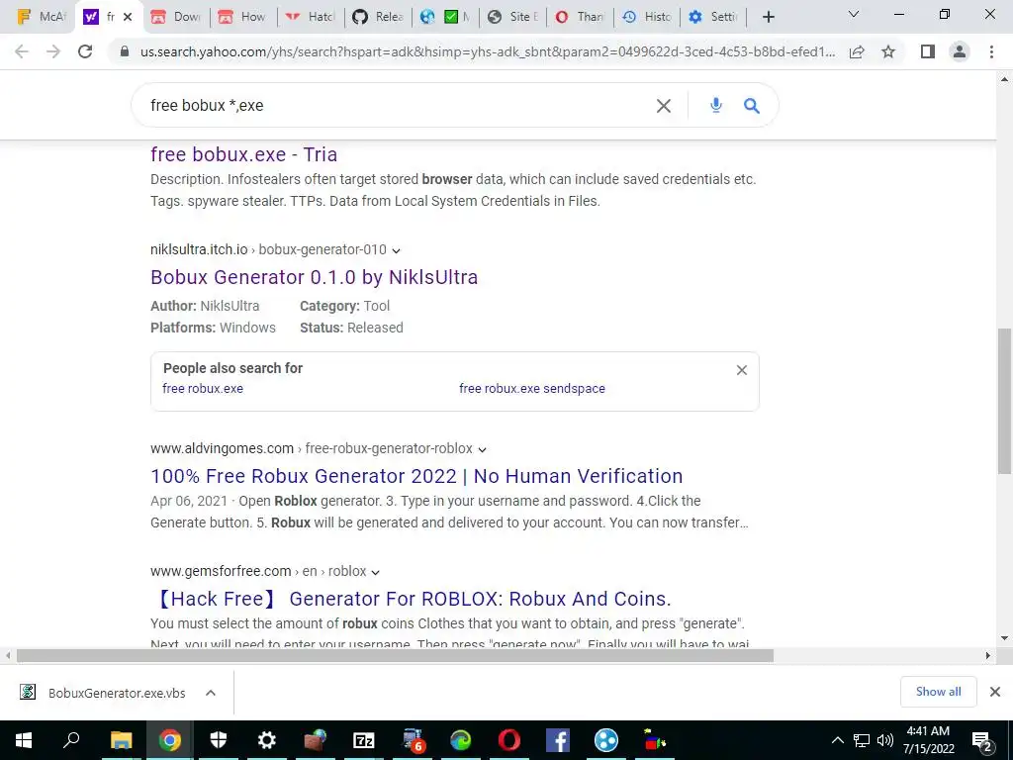Open the clock and date in the taskbar
Image resolution: width=1013 pixels, height=760 pixels.
coord(928,740)
